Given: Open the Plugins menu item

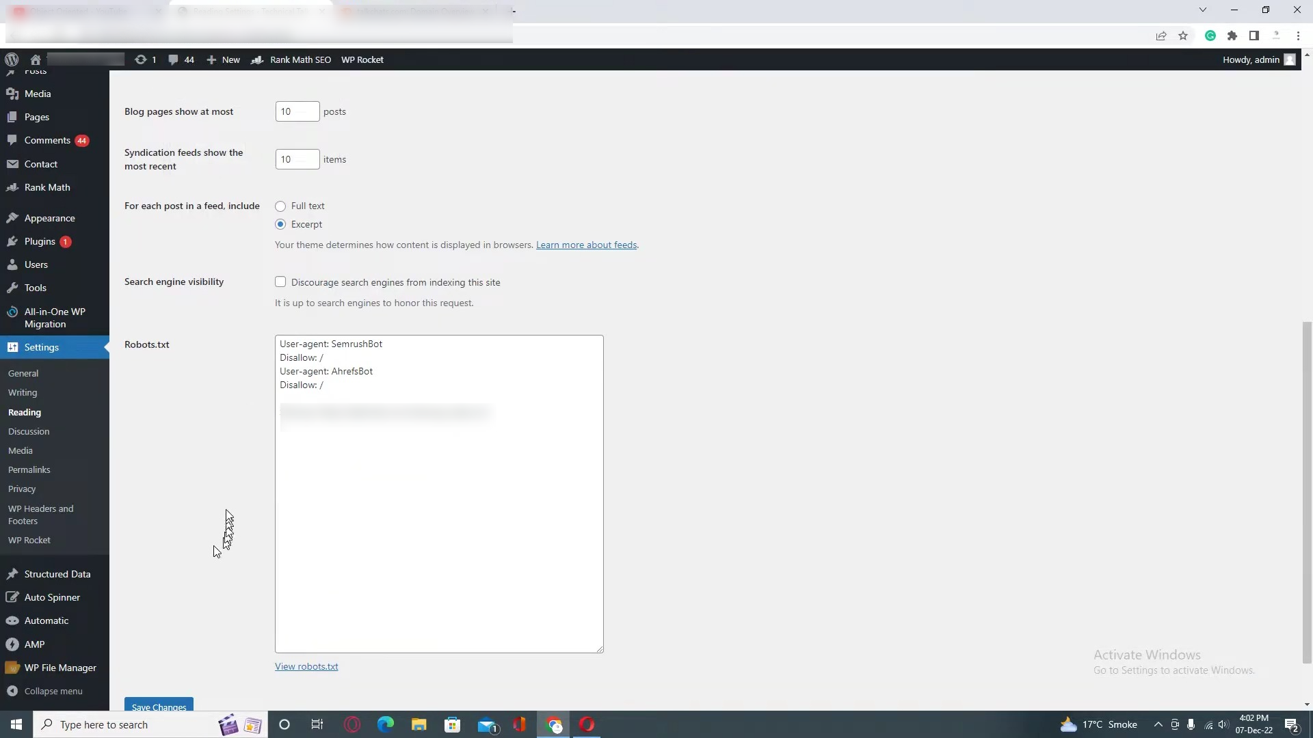Looking at the screenshot, I should click(x=40, y=241).
